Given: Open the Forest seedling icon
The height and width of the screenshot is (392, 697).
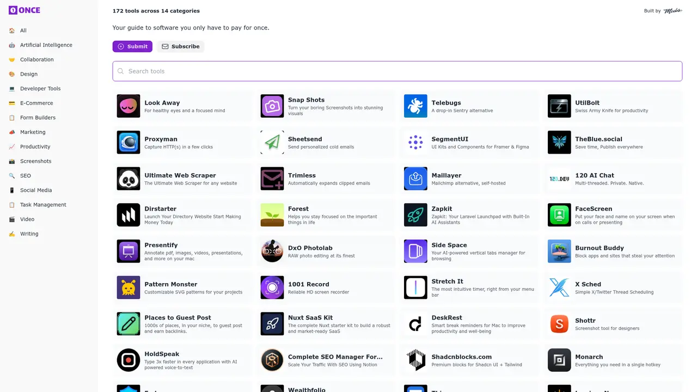Looking at the screenshot, I should [x=272, y=215].
